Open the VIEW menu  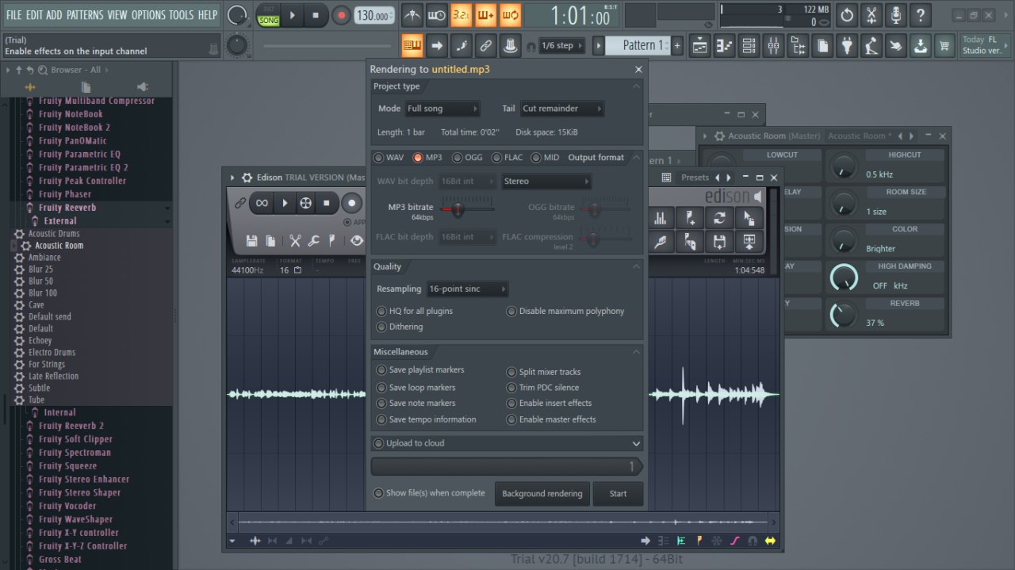(117, 14)
